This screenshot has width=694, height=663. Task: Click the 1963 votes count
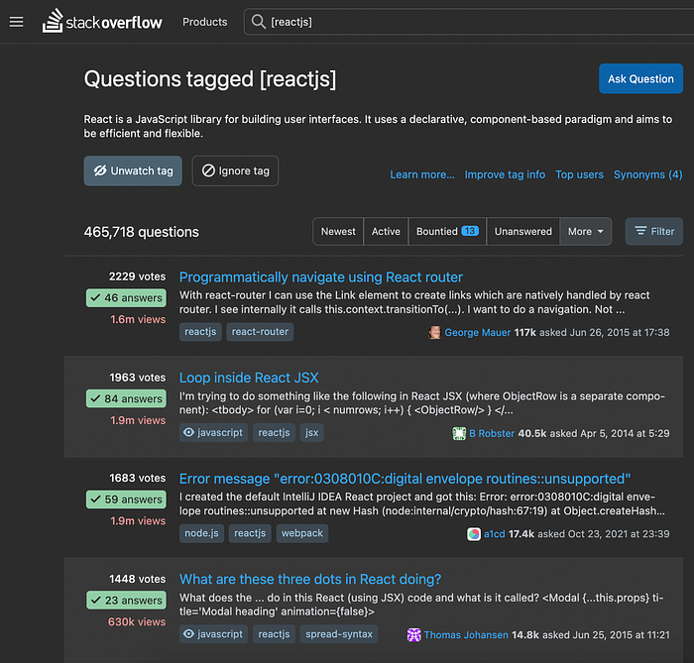137,378
